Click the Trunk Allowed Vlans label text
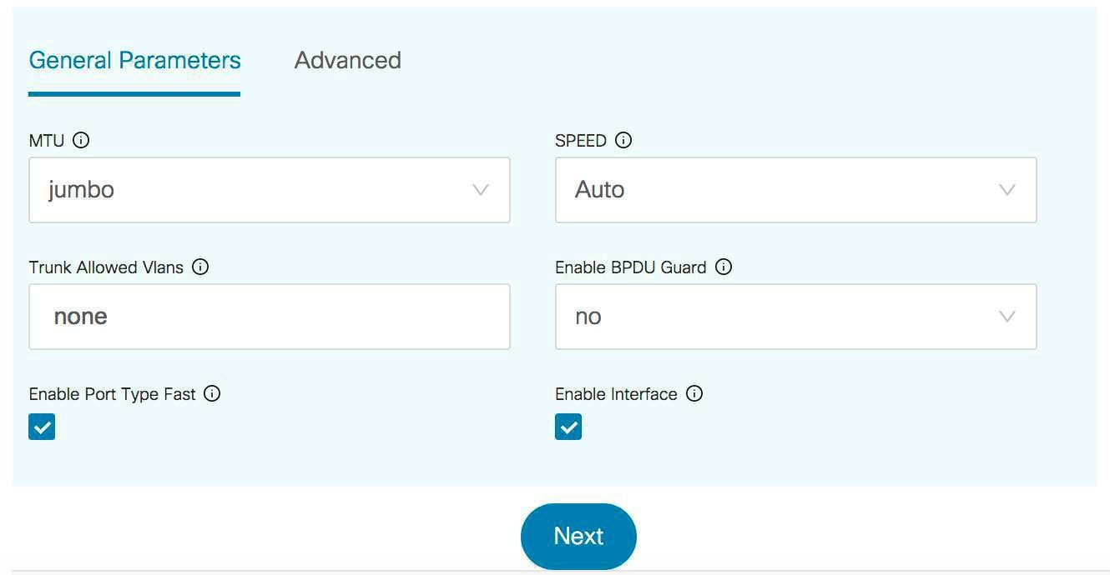Screen dimensions: 1110x575 tap(106, 267)
